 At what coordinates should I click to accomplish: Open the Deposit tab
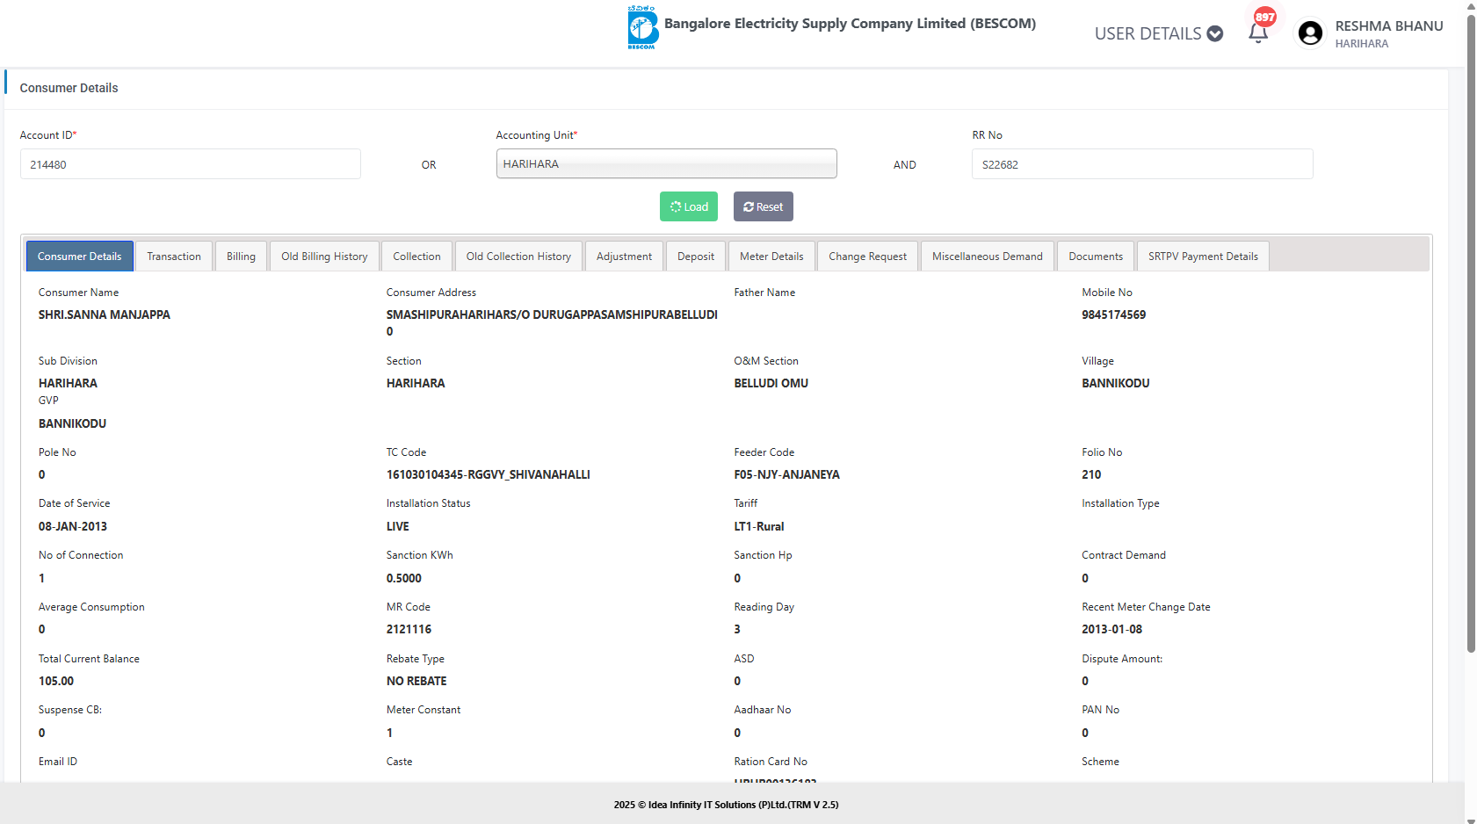point(695,257)
